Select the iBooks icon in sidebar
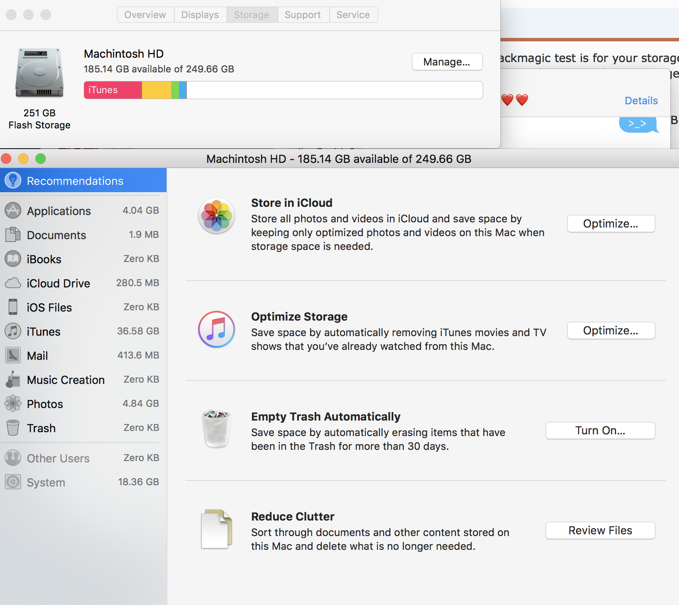679x605 pixels. [x=13, y=259]
